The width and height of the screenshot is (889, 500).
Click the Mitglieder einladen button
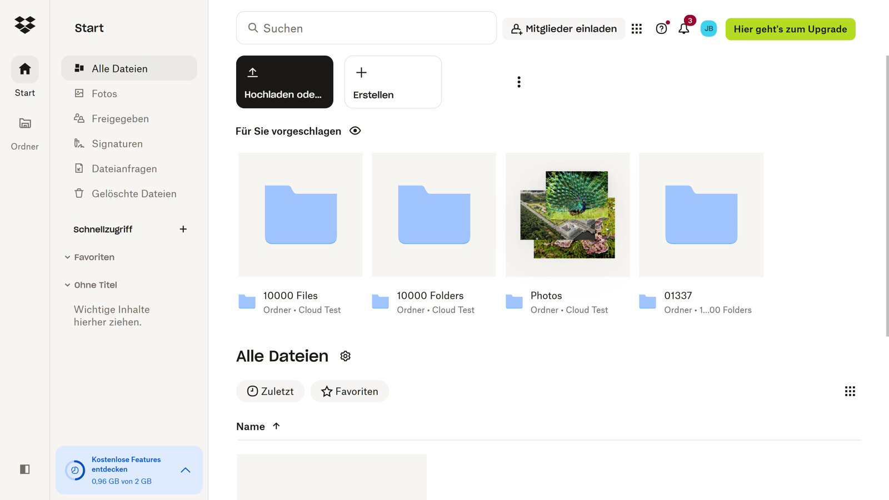(x=563, y=28)
